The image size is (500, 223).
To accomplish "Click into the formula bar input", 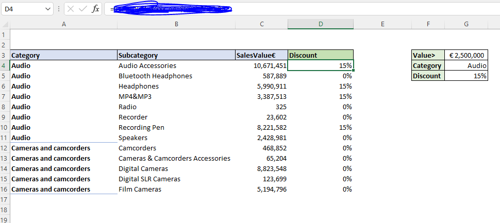I will pyautogui.click(x=309, y=9).
